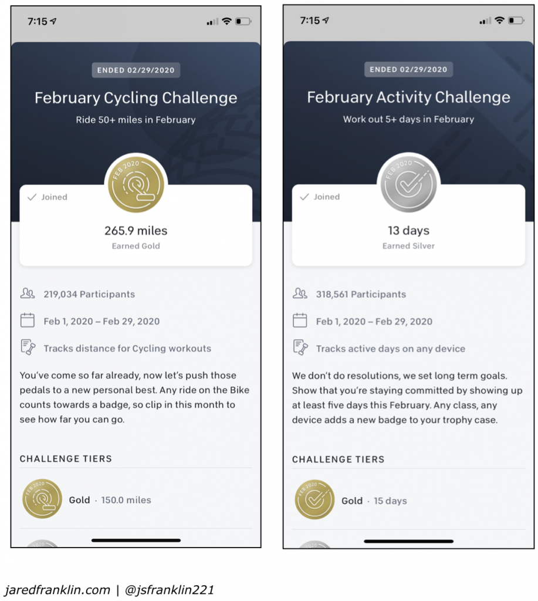The width and height of the screenshot is (538, 601).
Task: Tap the Ended 02/29/2020 tag on Activity Challenge
Action: (x=408, y=69)
